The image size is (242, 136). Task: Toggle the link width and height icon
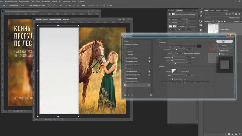point(183,19)
